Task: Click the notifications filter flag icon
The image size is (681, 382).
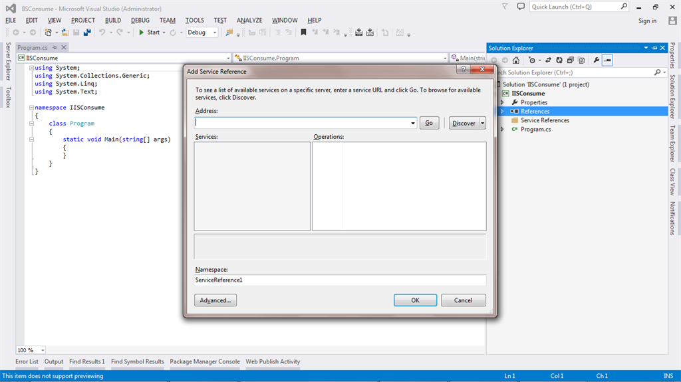Action: point(505,7)
